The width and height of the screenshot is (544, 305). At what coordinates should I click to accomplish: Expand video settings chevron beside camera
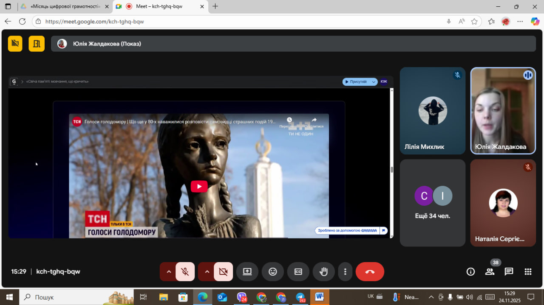(207, 272)
